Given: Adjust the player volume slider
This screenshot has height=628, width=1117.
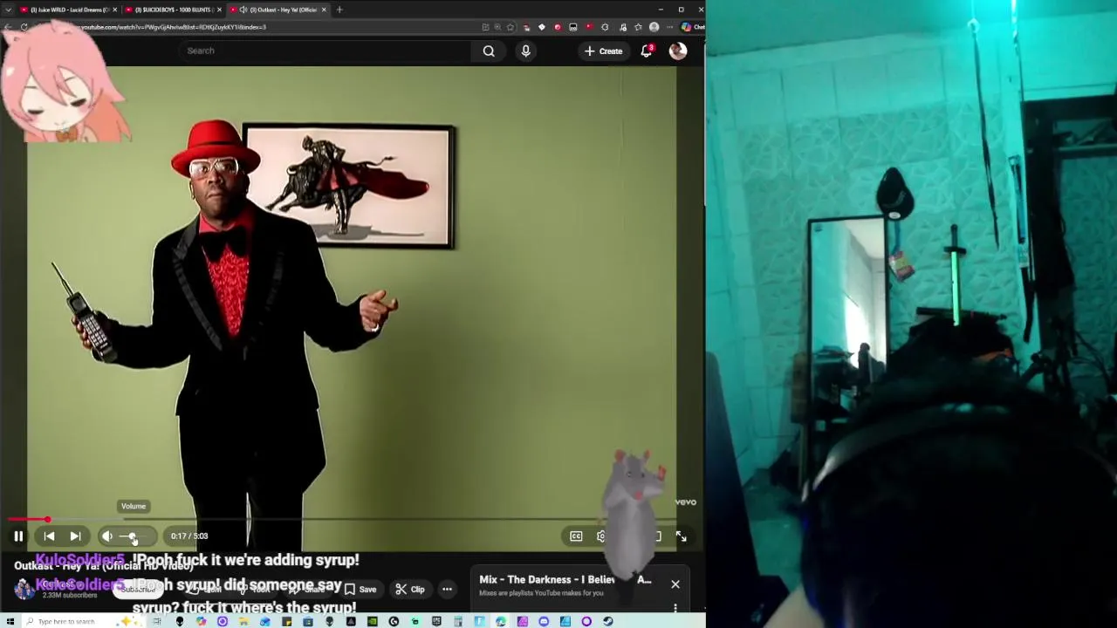Looking at the screenshot, I should tap(134, 536).
